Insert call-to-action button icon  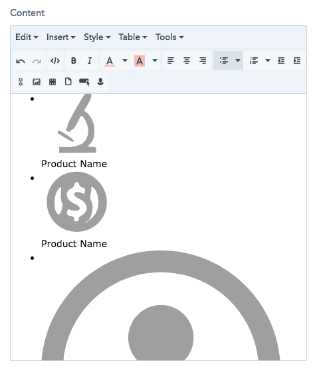[84, 82]
